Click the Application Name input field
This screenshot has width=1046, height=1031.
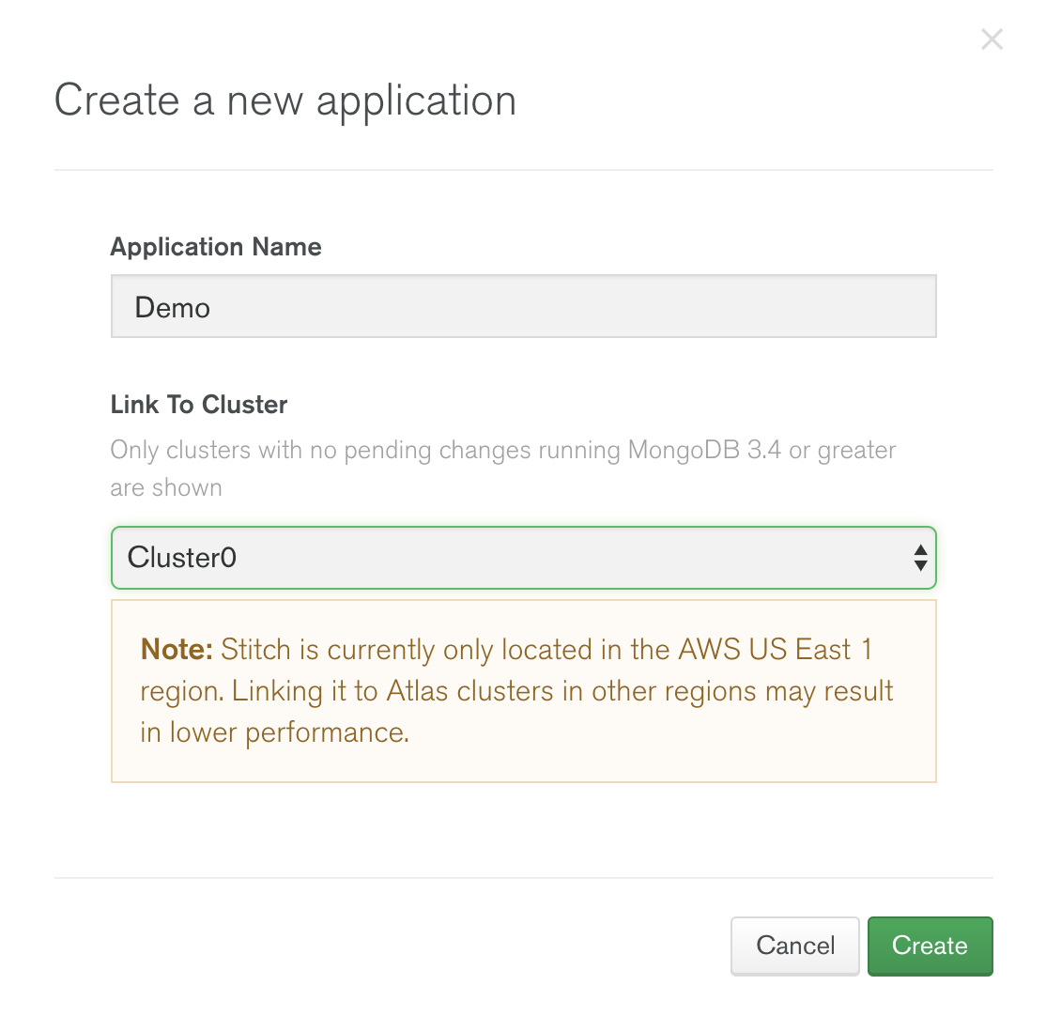point(523,306)
